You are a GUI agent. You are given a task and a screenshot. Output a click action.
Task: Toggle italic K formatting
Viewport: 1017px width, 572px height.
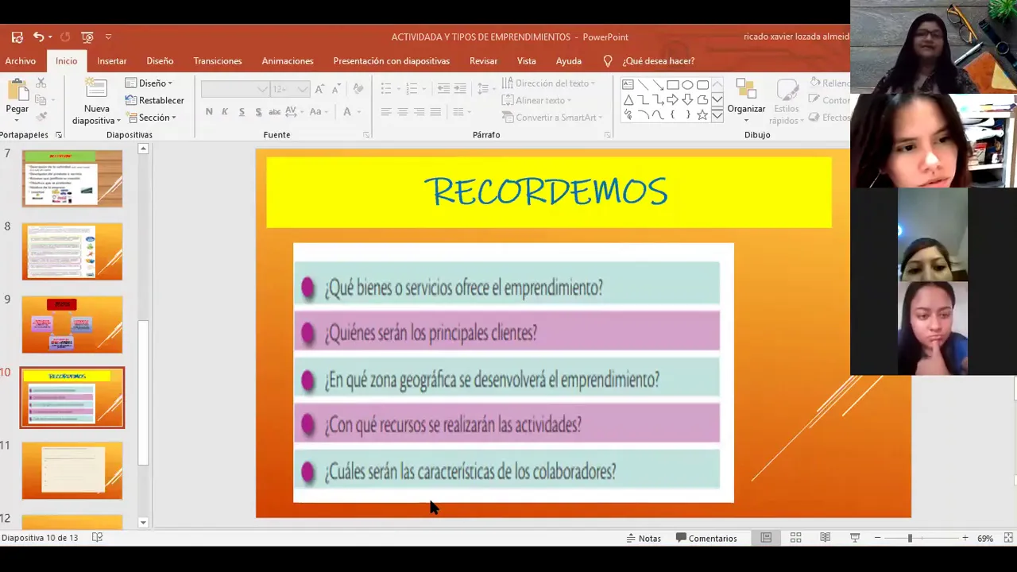[225, 112]
